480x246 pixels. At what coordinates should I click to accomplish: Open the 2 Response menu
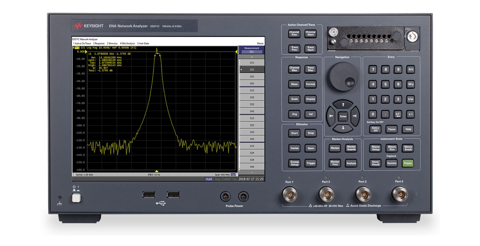pyautogui.click(x=99, y=43)
